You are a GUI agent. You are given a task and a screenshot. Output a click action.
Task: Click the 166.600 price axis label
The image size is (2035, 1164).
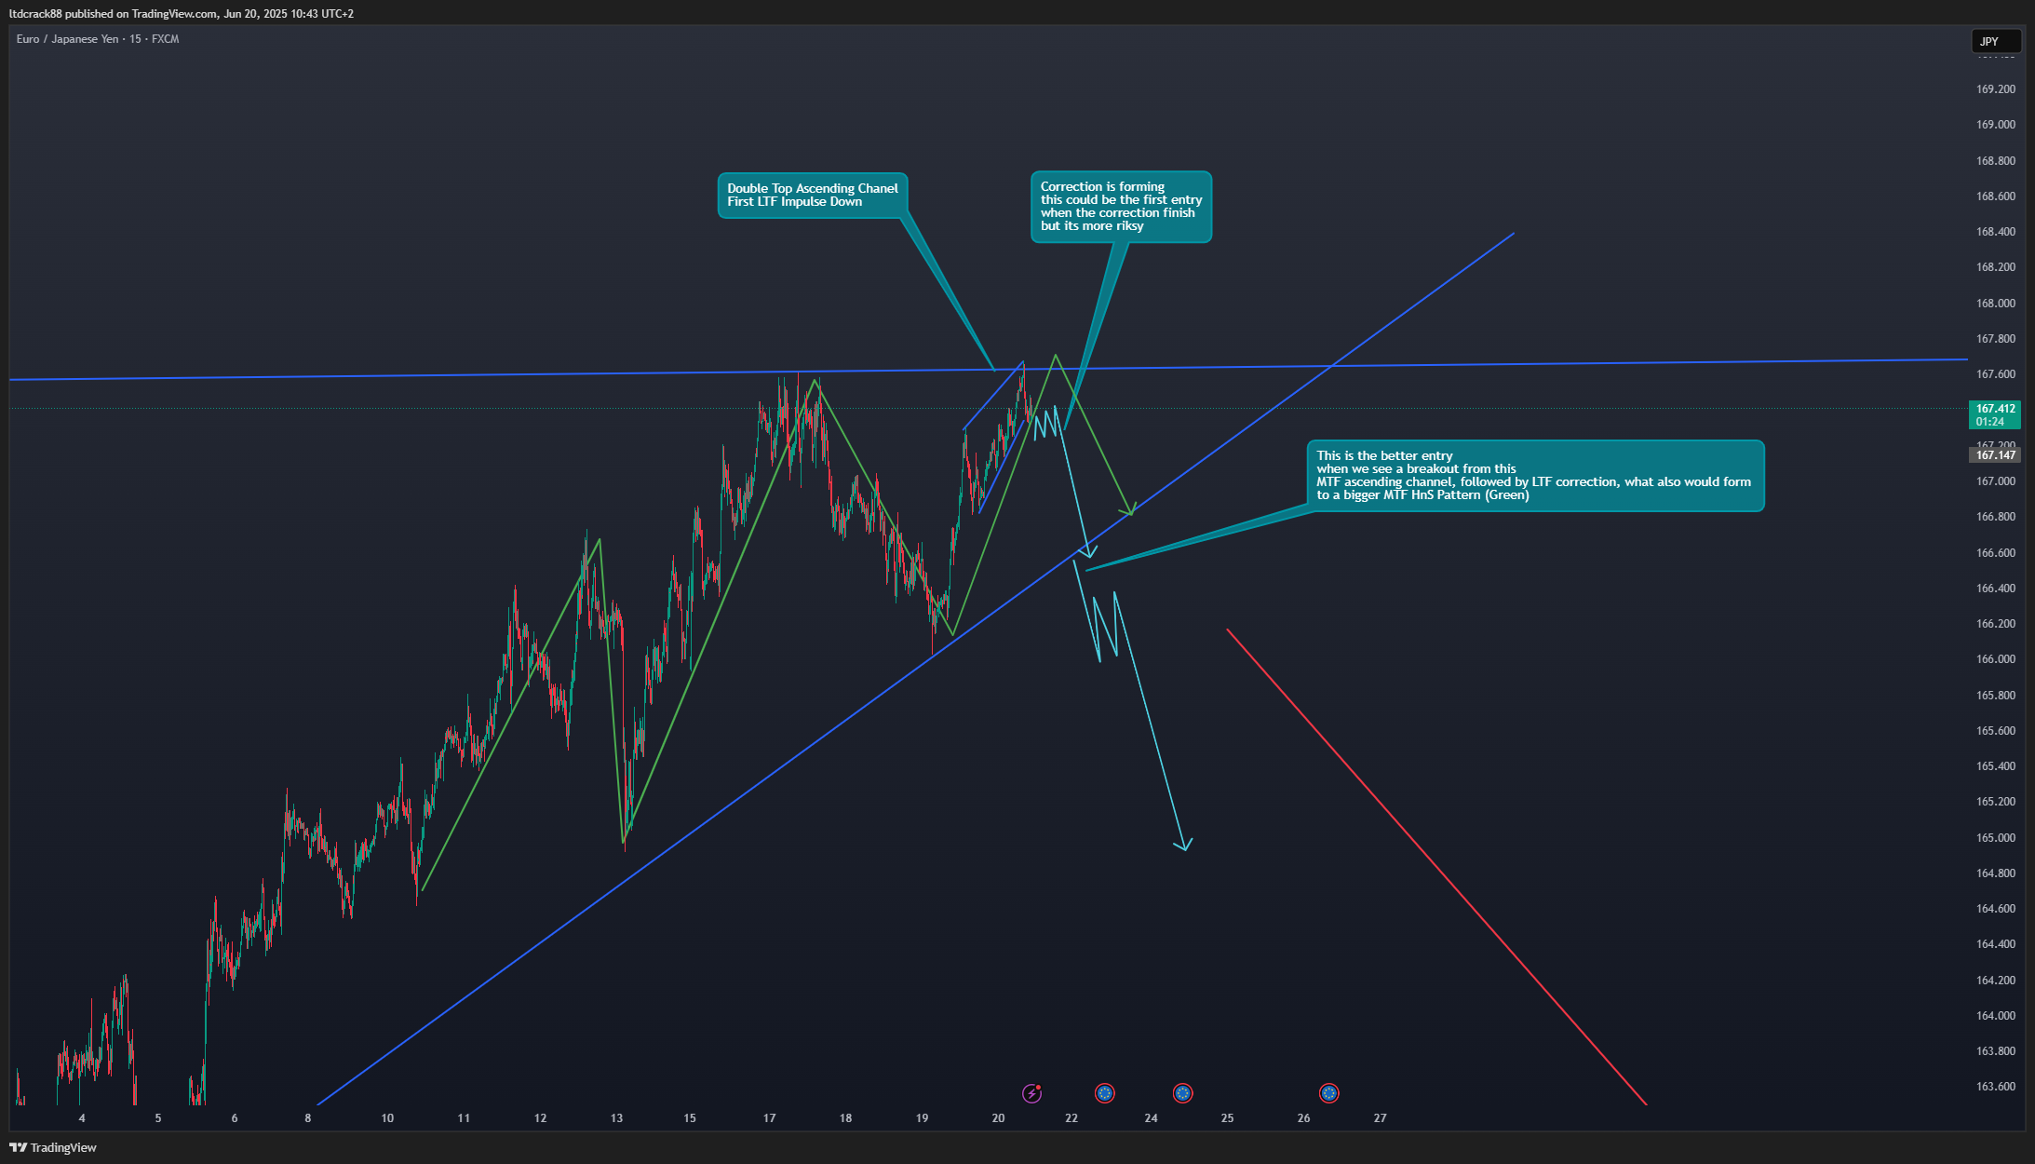click(x=1996, y=553)
